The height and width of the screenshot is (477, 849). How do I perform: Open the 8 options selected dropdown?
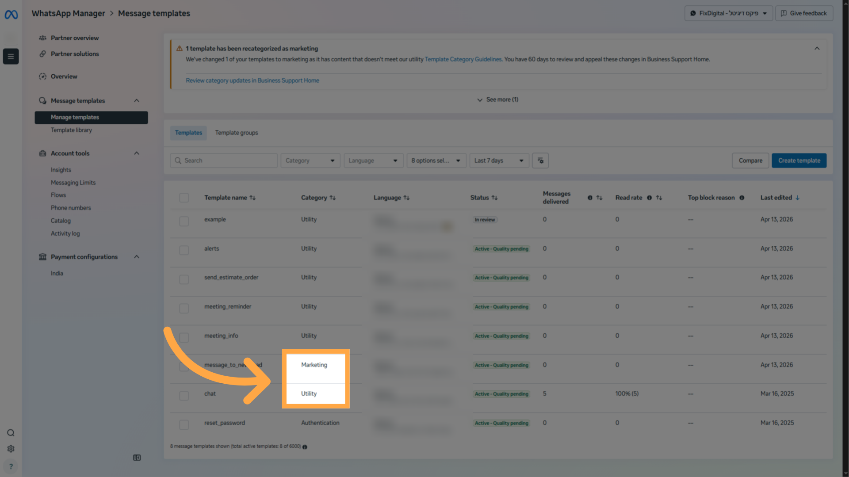click(436, 160)
